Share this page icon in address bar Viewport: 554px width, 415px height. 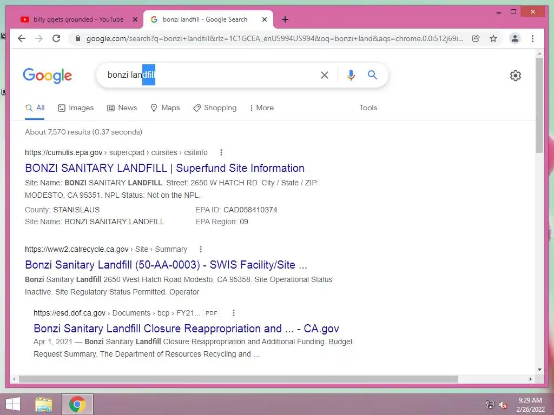click(x=476, y=38)
